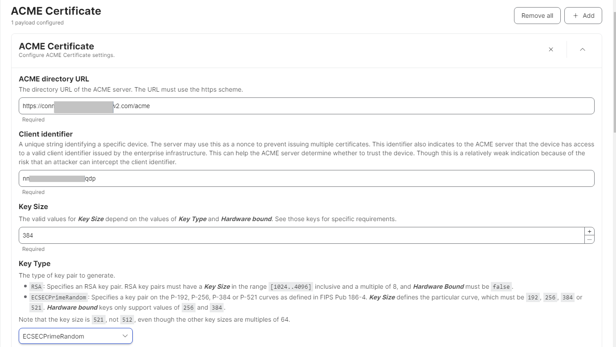Click into the ACME directory URL field
The image size is (616, 347).
click(x=312, y=106)
